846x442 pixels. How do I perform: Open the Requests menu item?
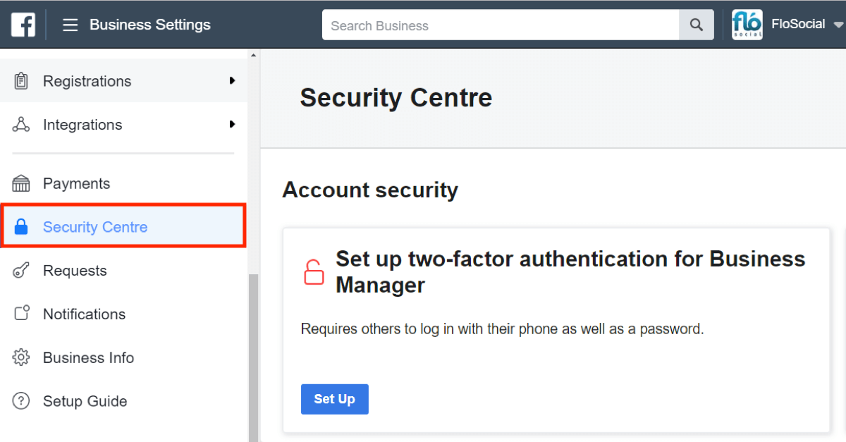click(123, 271)
